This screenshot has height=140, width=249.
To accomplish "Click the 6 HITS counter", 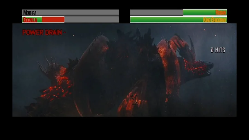I will coord(218,50).
